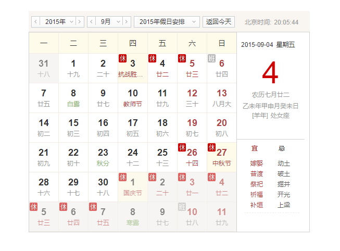Click 祈福 in the 宜 list
Screen dimensions: 340x251
(257, 195)
